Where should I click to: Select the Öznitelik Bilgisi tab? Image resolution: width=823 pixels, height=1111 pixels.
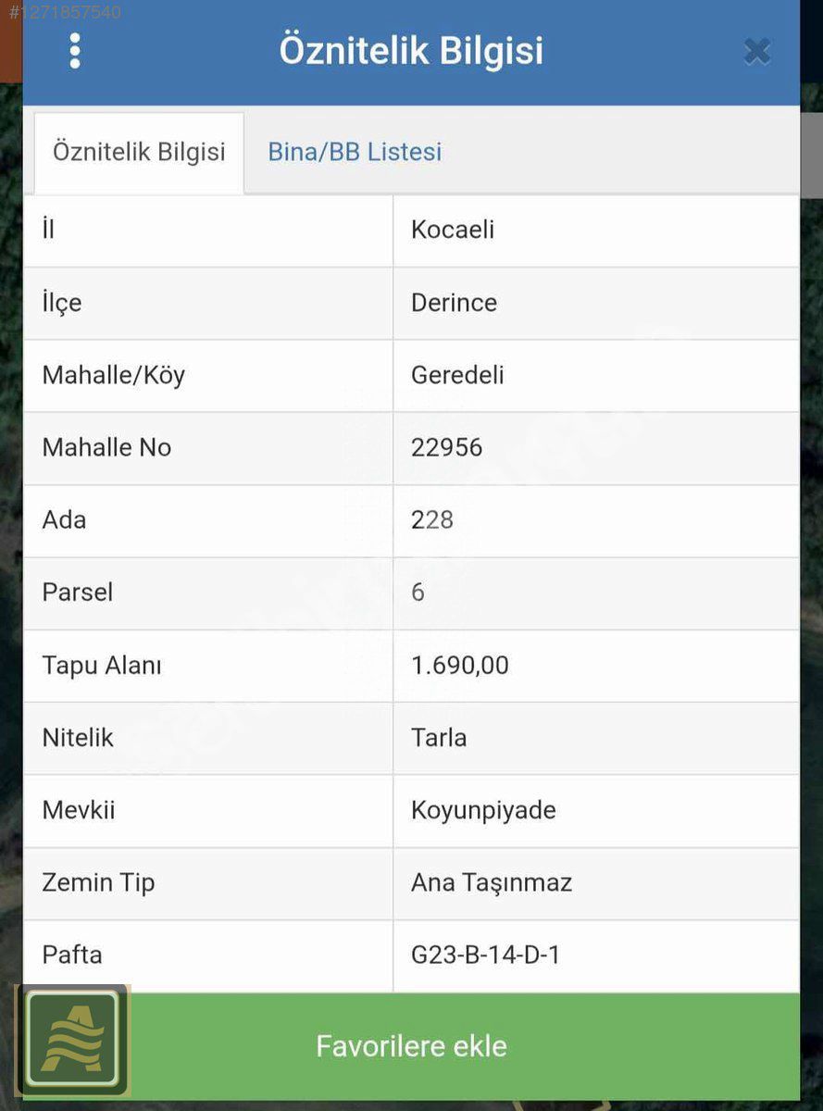click(x=139, y=153)
